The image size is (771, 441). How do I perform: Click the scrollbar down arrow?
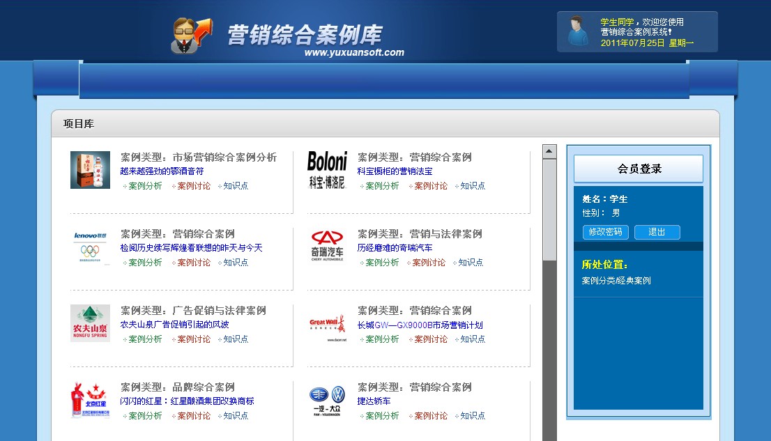[x=549, y=438]
